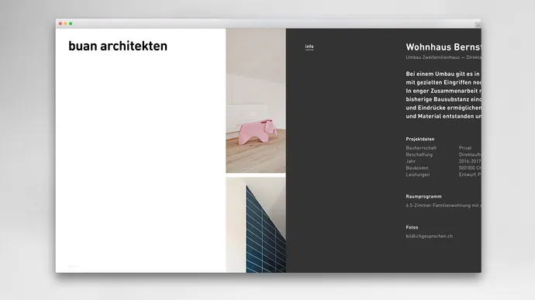Click the Bauherrschaft label
Image resolution: width=535 pixels, height=300 pixels.
click(421, 148)
